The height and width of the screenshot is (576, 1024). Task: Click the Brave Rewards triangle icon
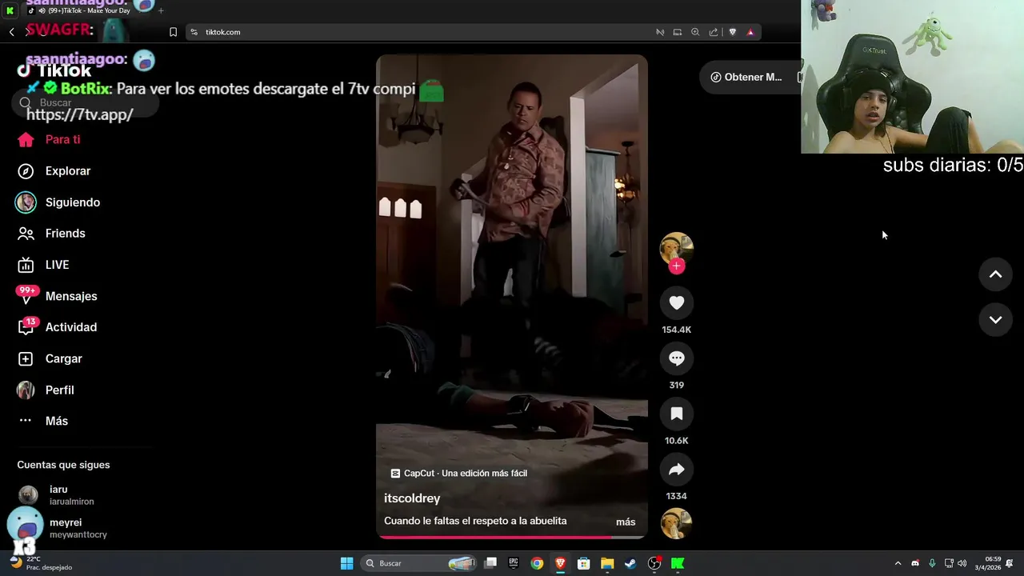[x=750, y=32]
